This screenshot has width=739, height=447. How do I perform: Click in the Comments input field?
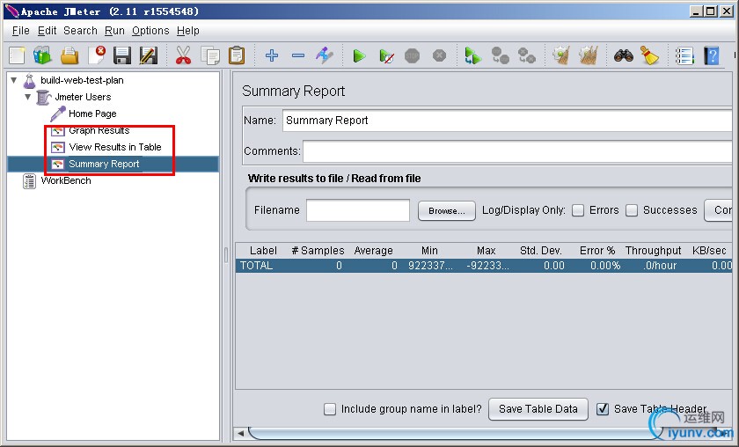point(517,151)
